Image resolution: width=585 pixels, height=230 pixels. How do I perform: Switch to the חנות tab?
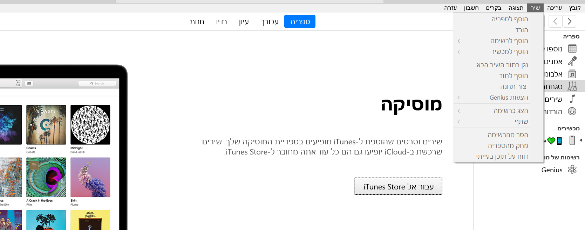pos(197,21)
